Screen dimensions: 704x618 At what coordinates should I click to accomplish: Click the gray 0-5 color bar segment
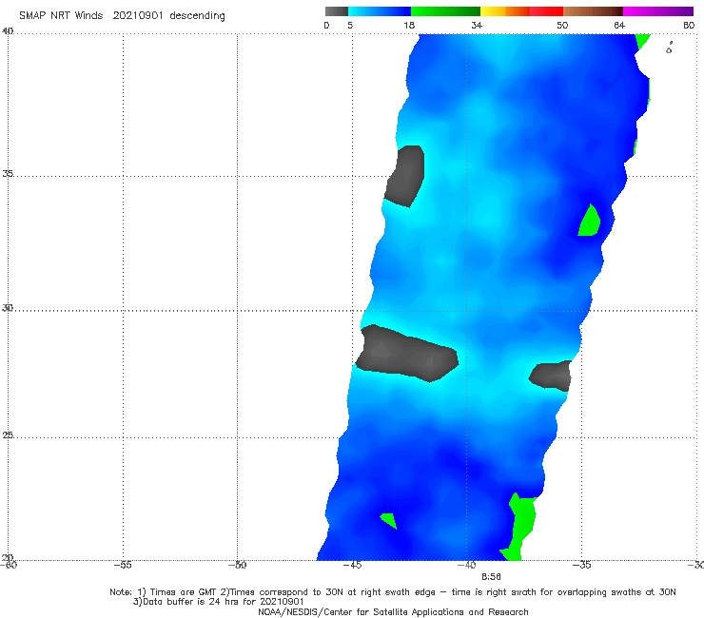(x=336, y=11)
